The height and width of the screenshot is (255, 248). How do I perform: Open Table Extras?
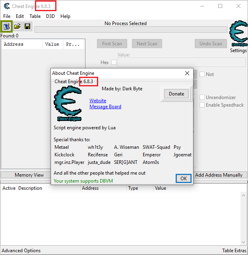tap(234, 251)
